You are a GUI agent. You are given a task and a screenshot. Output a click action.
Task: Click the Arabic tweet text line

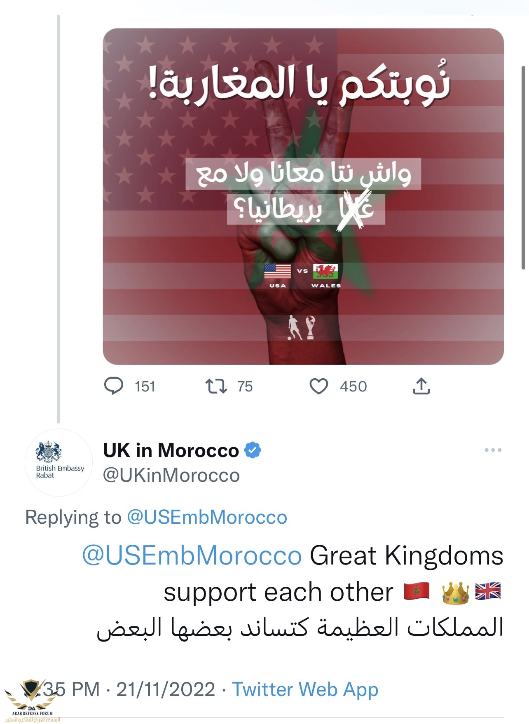(300, 628)
